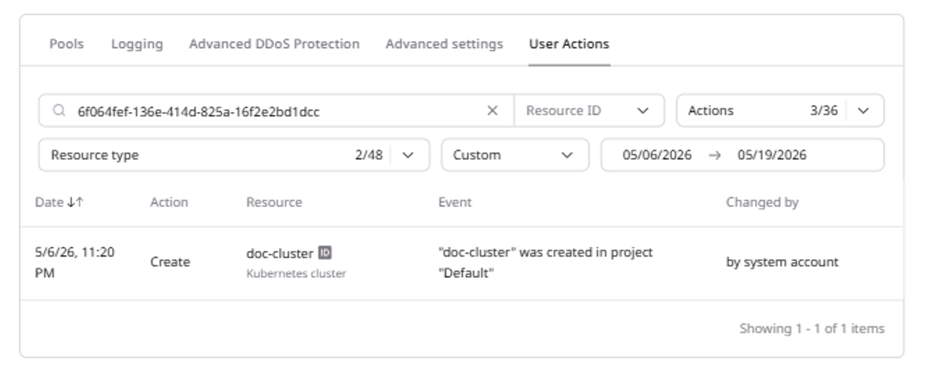This screenshot has height=379, width=926.
Task: Click the search magnifier icon
Action: [x=59, y=111]
